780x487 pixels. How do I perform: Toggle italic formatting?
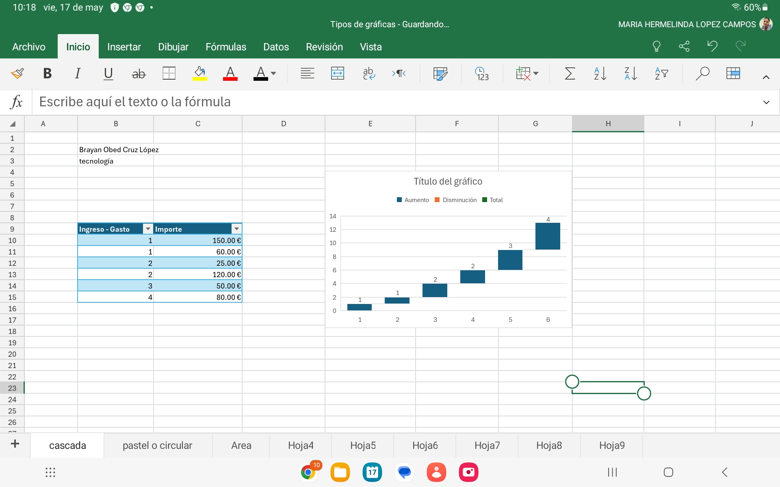tap(78, 73)
